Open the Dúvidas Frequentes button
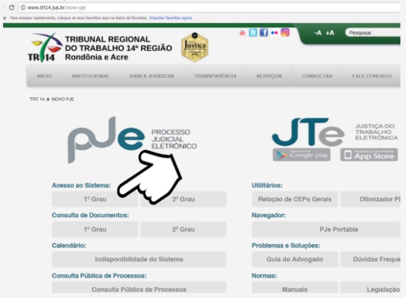The height and width of the screenshot is (298, 406). (x=371, y=259)
